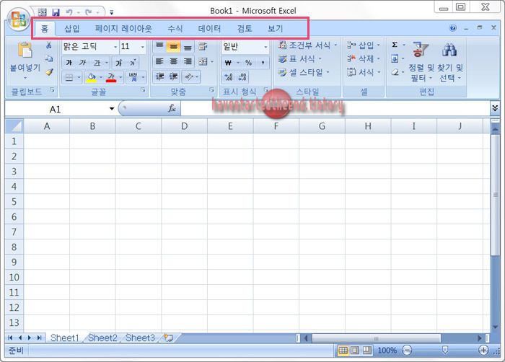Switch to the Insert (삽입) tab

pyautogui.click(x=72, y=29)
